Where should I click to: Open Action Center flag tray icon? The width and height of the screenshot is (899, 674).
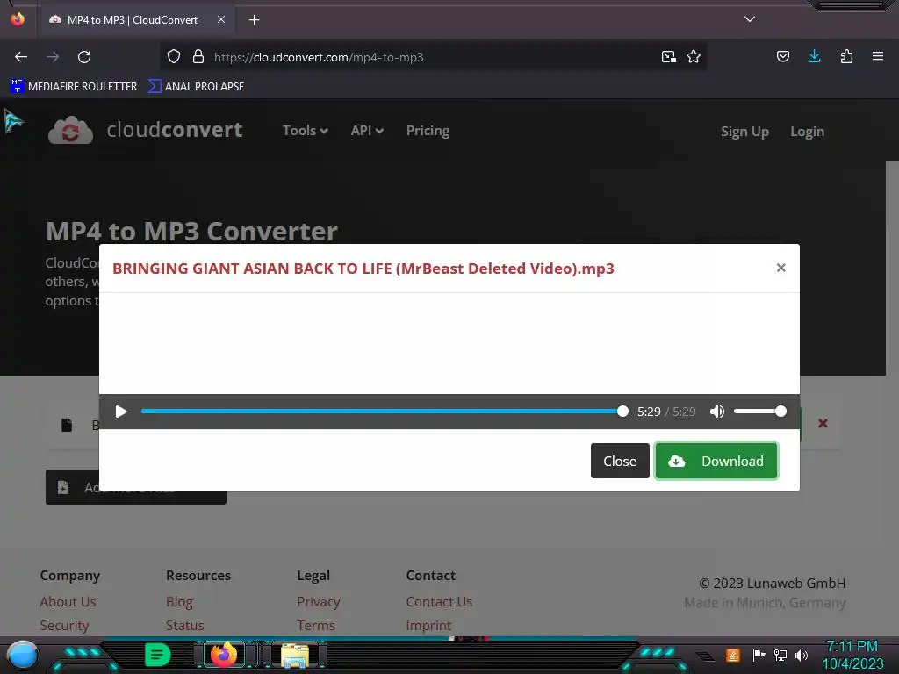[x=759, y=655]
